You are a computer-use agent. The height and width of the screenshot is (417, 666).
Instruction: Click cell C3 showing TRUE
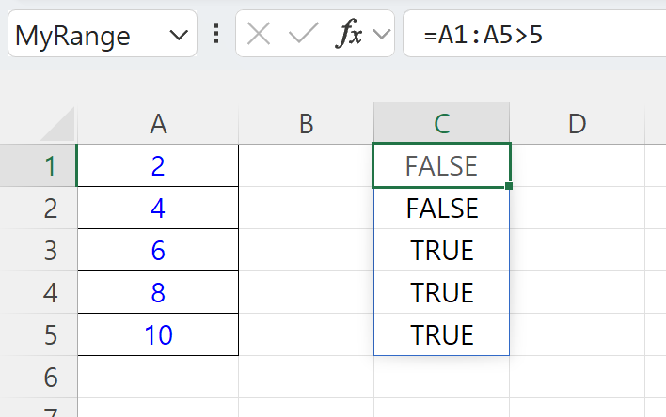click(x=442, y=250)
